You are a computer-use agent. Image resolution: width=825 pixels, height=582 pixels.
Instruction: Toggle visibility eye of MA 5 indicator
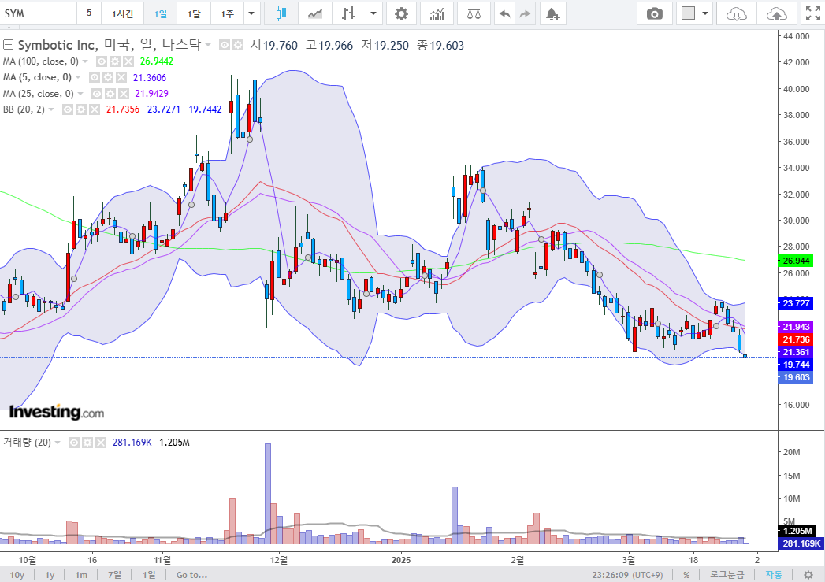click(95, 77)
